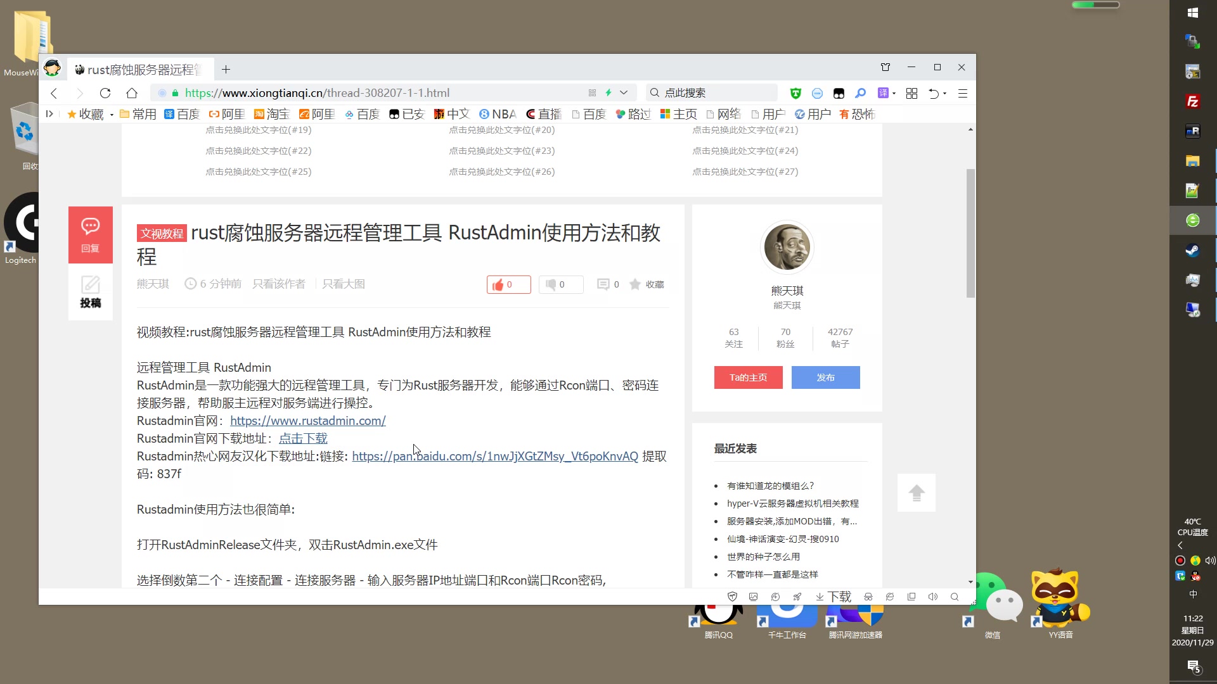This screenshot has height=684, width=1217.
Task: Click the screenshot image icon in status bar
Action: [753, 596]
